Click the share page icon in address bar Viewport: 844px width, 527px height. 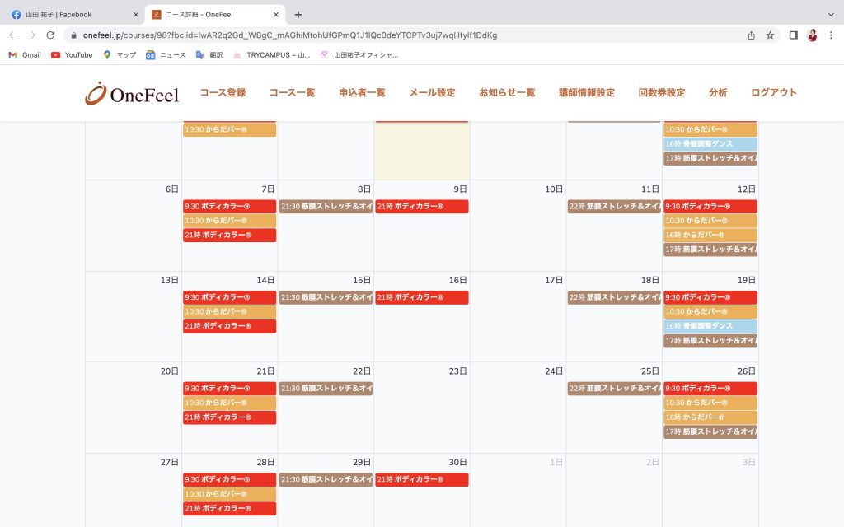click(751, 35)
